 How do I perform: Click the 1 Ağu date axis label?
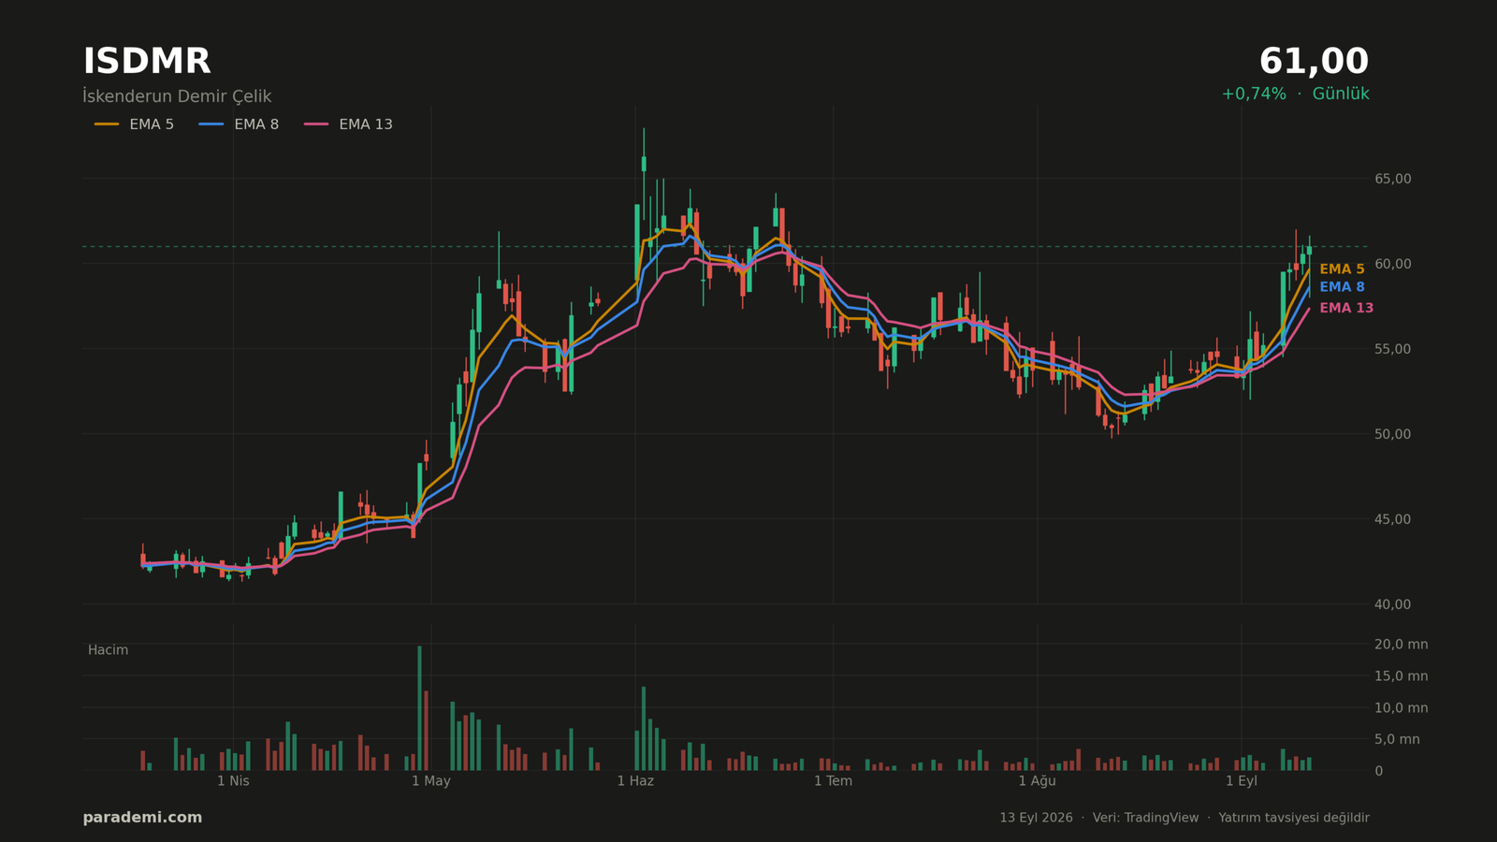pos(1037,781)
